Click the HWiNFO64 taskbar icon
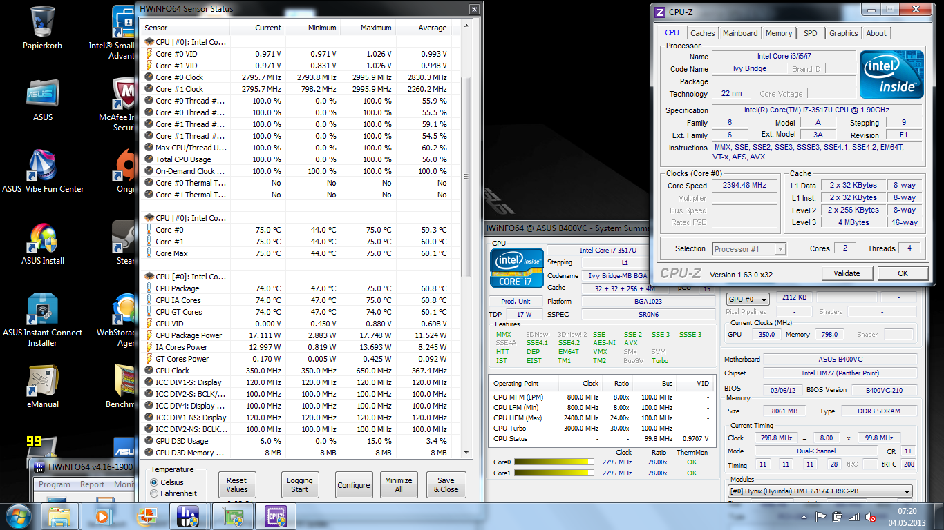 click(189, 516)
